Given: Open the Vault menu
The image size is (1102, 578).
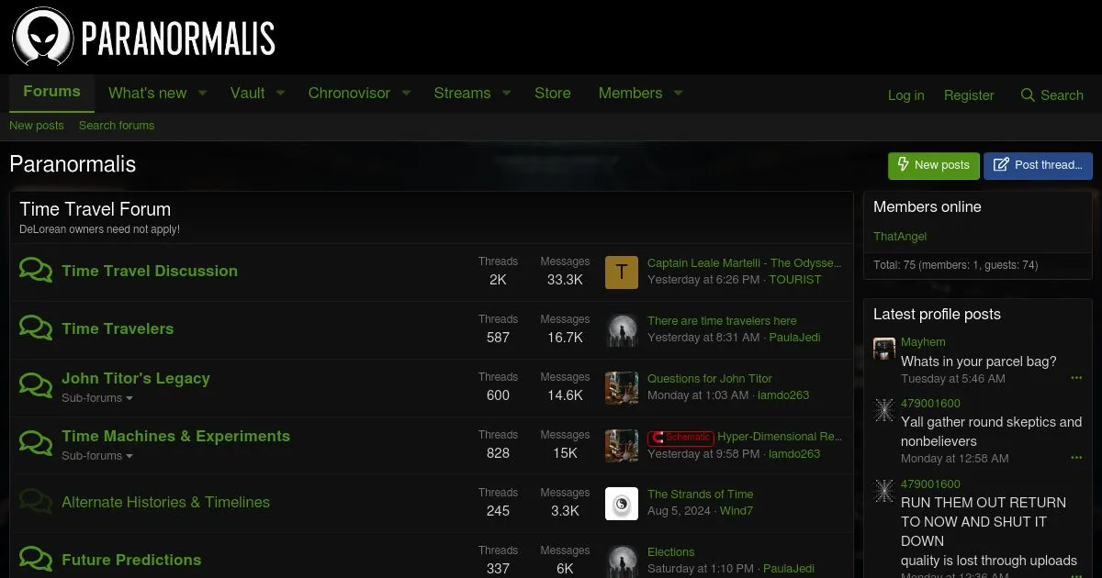Looking at the screenshot, I should pyautogui.click(x=247, y=93).
